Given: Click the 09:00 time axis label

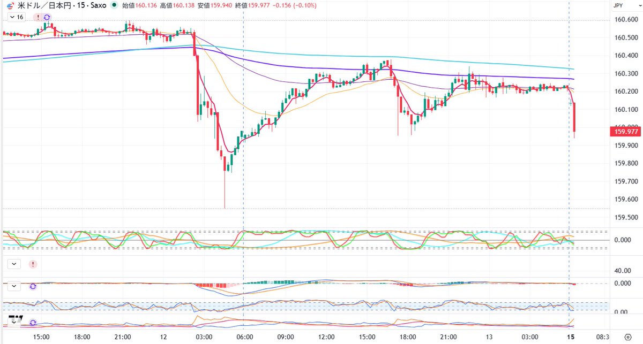Looking at the screenshot, I should coord(286,337).
